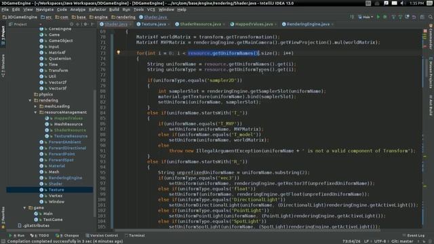Viewport: 434px width, 244px height.
Task: Click the undo/revert toolbar icon
Action: coord(414,17)
